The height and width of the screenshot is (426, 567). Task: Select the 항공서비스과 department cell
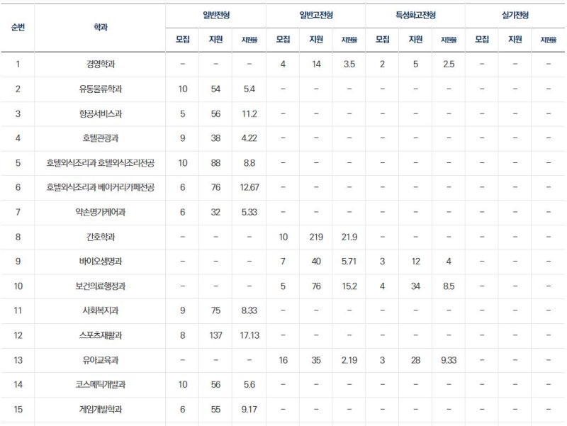(100, 114)
